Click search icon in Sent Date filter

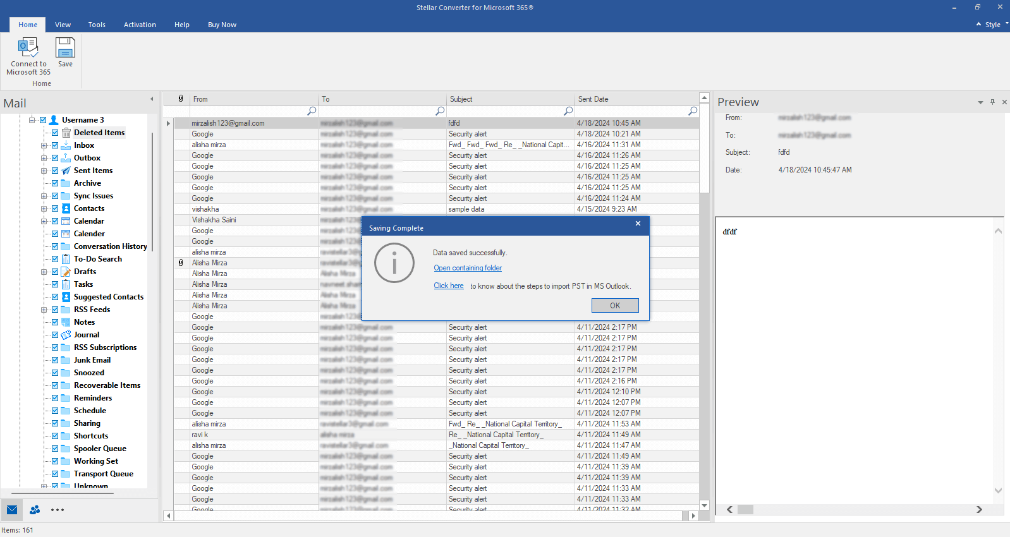(693, 111)
